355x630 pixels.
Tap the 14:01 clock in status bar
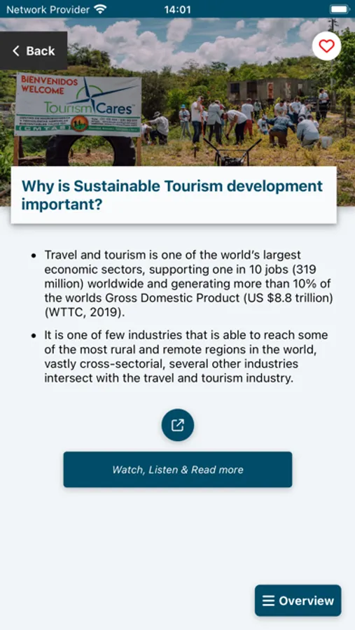tap(177, 10)
